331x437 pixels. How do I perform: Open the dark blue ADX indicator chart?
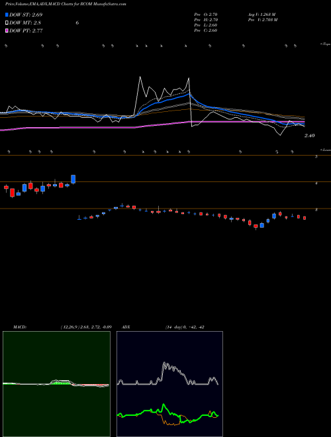(169, 384)
